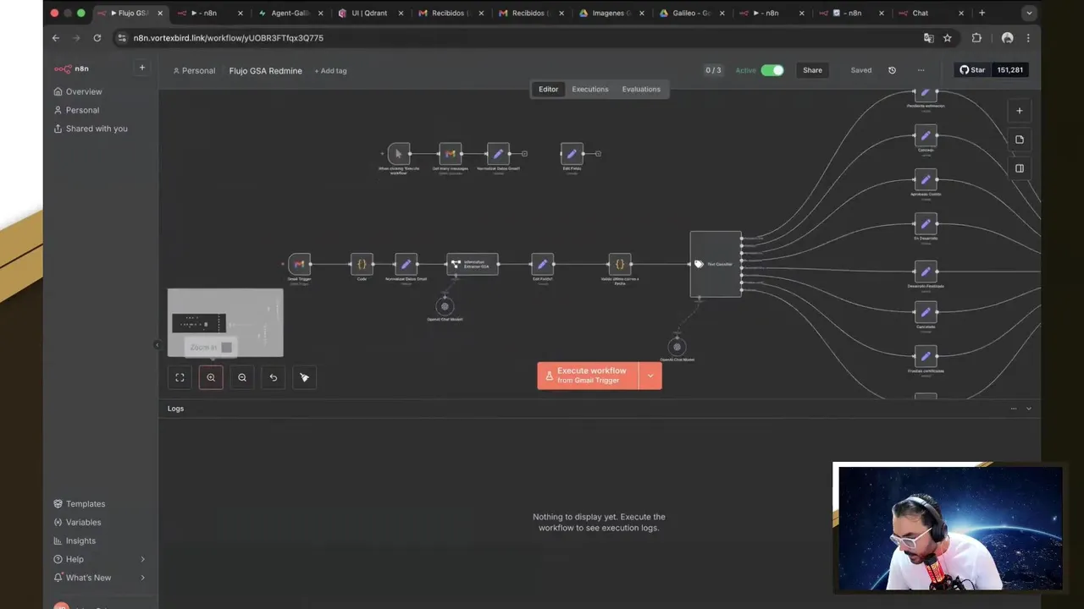Open the OpenAI Chat Model1 sub-node
1084x609 pixels.
(x=445, y=306)
